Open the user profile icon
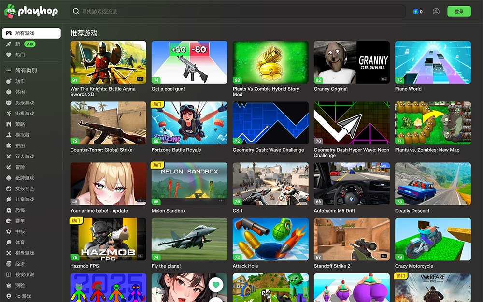The width and height of the screenshot is (483, 302). coord(436,12)
